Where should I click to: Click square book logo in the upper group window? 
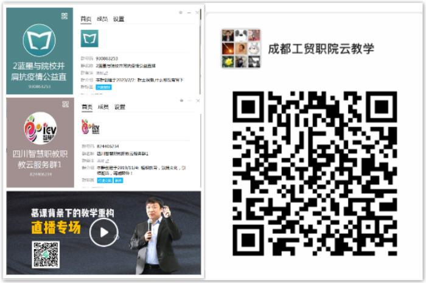pyautogui.click(x=89, y=38)
